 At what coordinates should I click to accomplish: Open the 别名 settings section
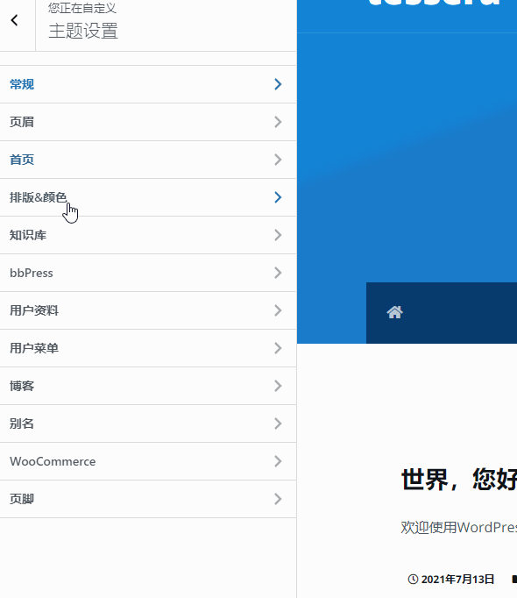(148, 424)
